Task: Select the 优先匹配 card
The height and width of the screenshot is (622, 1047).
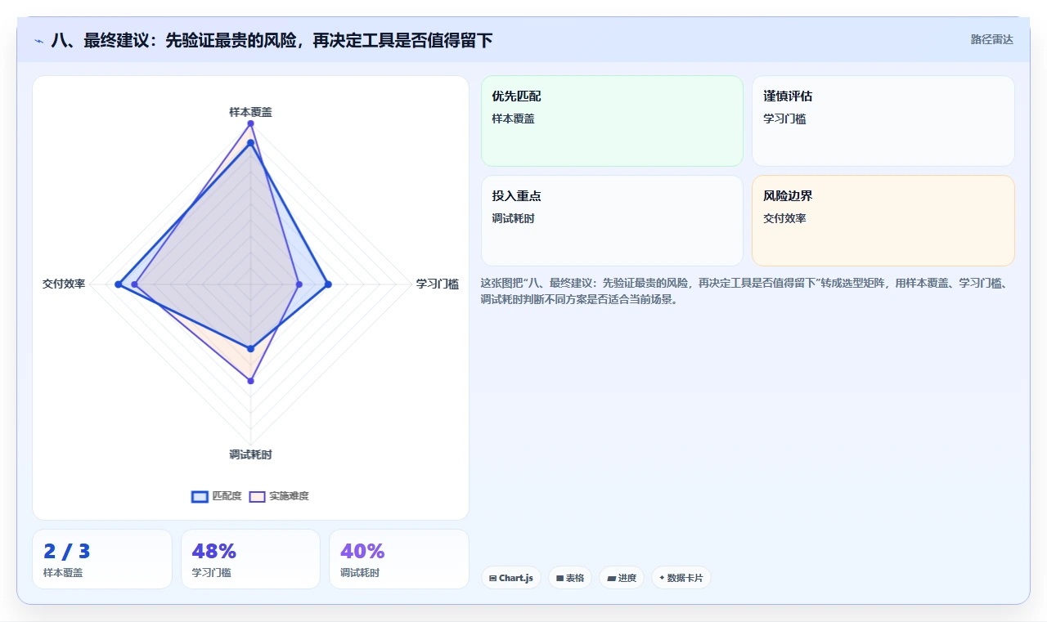Action: click(x=612, y=121)
